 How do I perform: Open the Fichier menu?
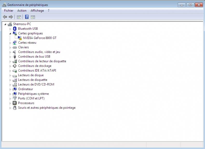coord(9,11)
